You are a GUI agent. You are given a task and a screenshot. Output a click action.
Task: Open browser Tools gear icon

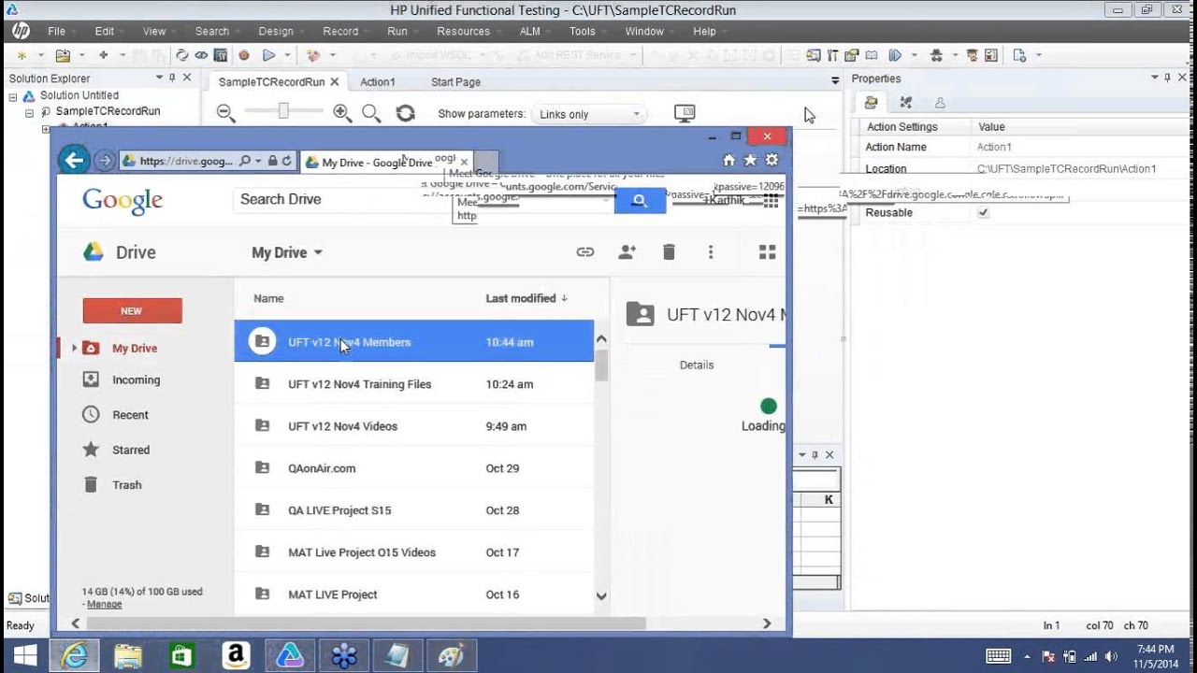point(772,160)
